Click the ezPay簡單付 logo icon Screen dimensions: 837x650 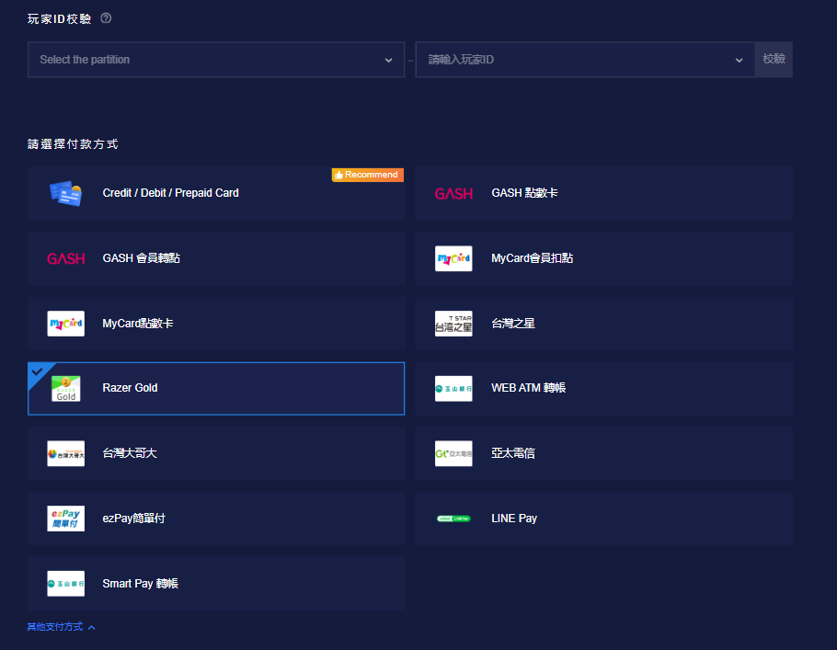(65, 519)
